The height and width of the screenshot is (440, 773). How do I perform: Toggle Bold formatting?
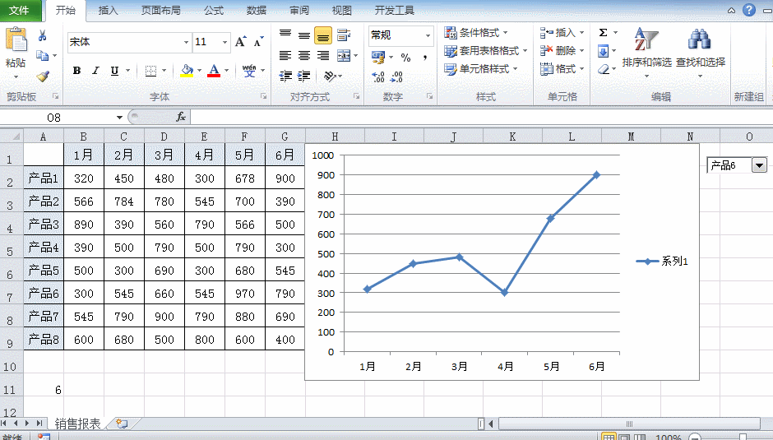77,71
